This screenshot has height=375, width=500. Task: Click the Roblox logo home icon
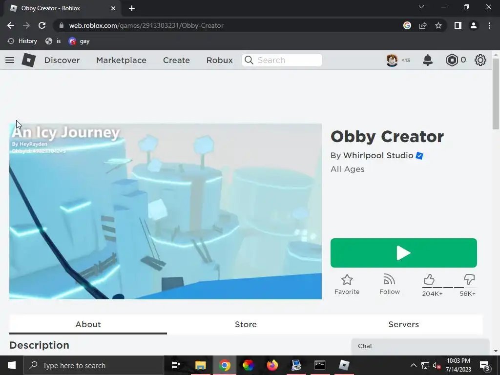tap(28, 60)
